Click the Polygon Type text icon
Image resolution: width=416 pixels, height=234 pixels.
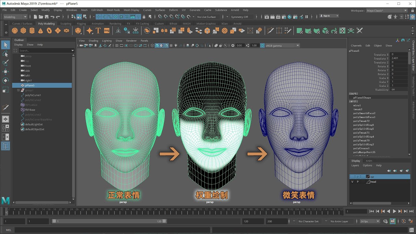[x=98, y=31]
